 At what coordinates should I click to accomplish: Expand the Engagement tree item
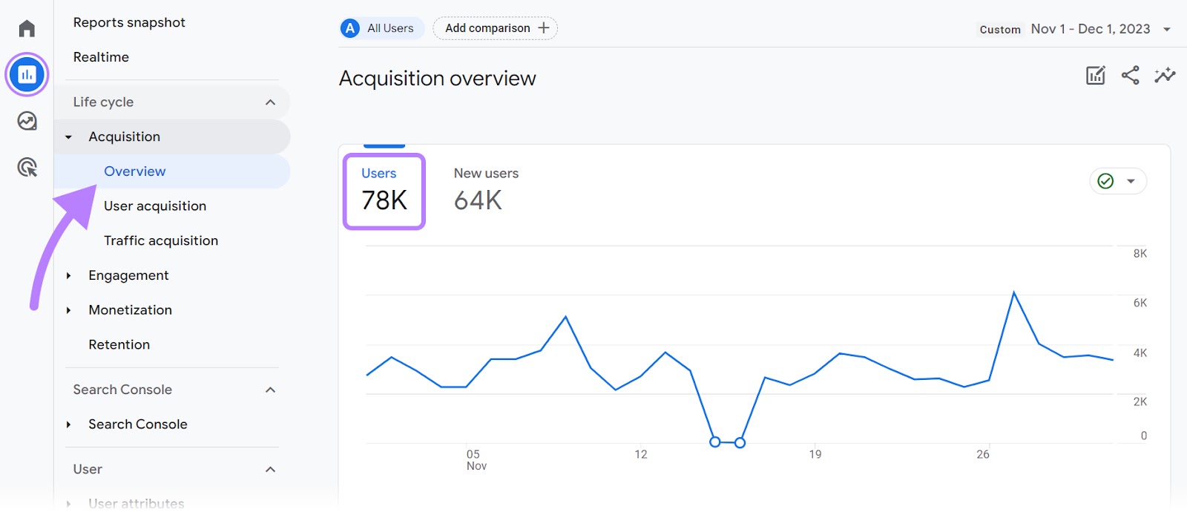(x=69, y=276)
